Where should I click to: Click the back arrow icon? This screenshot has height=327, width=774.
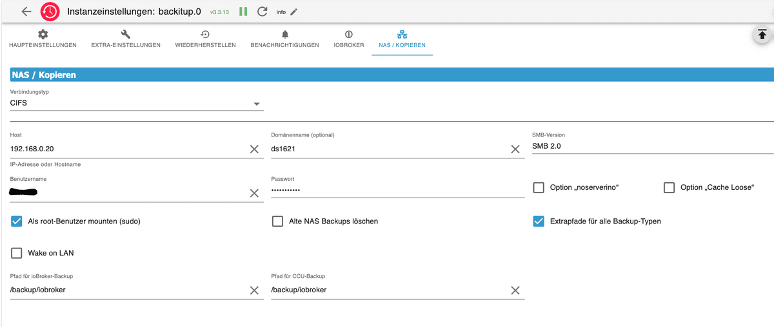coord(26,12)
